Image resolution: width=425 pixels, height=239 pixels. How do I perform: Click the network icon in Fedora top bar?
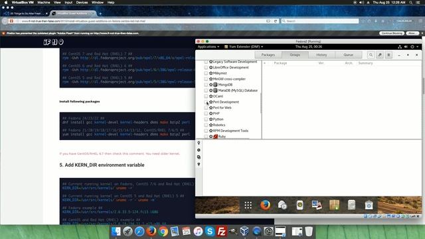click(x=400, y=47)
